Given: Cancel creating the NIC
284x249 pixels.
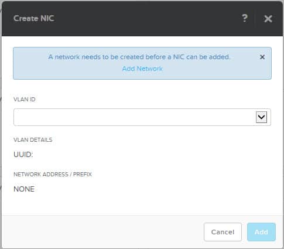Looking at the screenshot, I should click(x=223, y=232).
